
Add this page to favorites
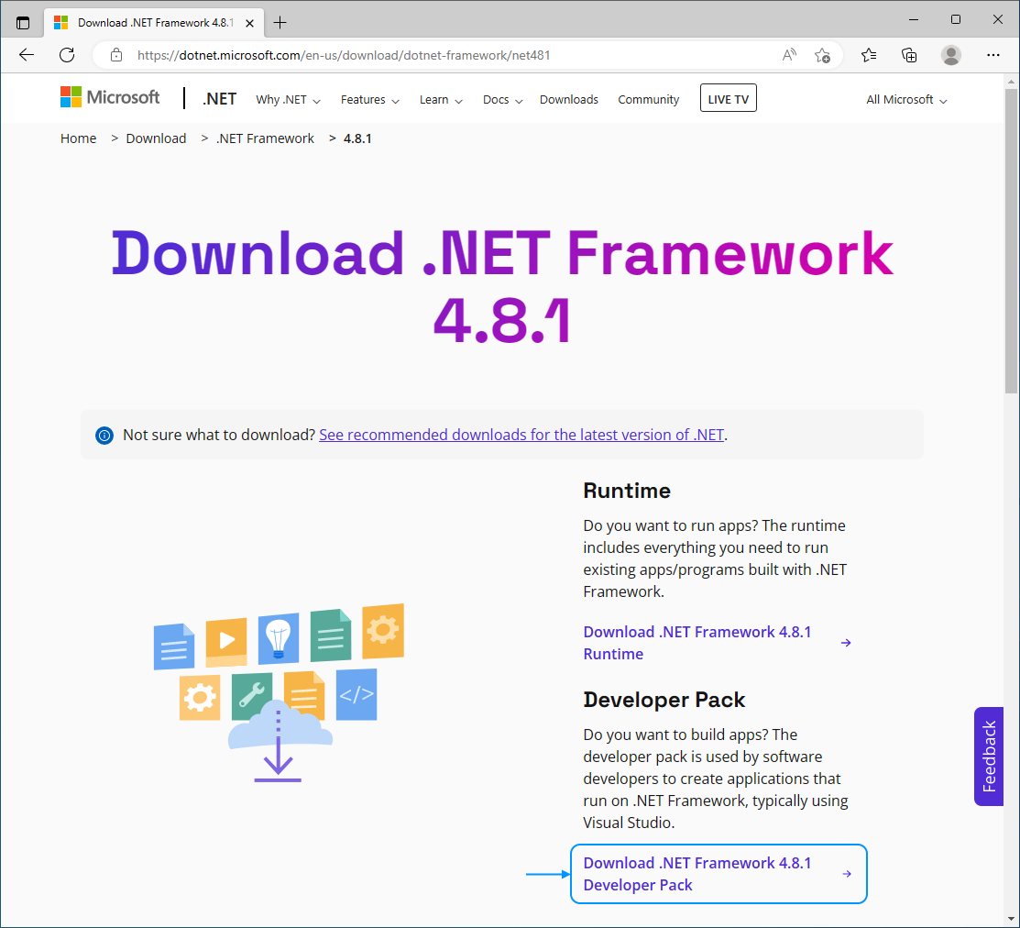point(822,55)
